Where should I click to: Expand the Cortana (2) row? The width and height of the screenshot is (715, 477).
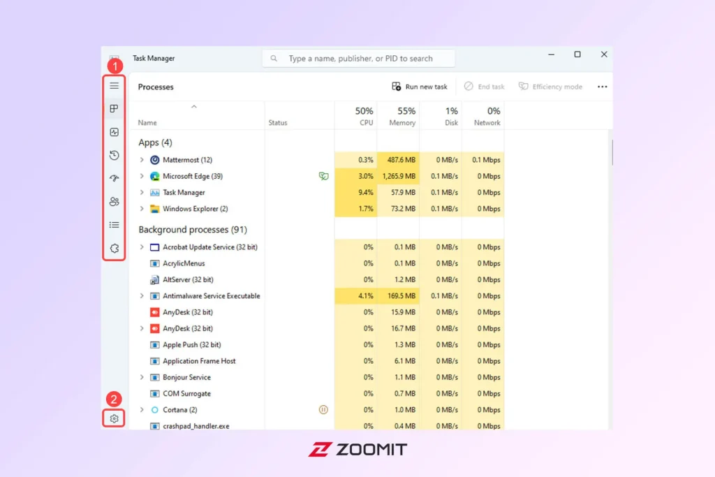(x=141, y=409)
